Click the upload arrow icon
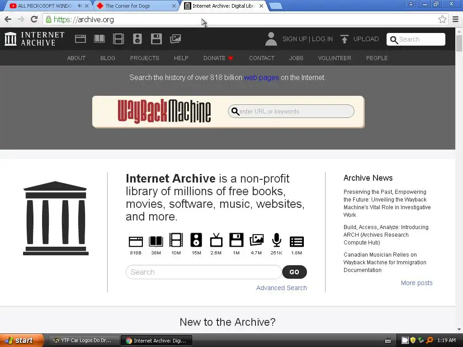This screenshot has width=463, height=347. point(344,39)
